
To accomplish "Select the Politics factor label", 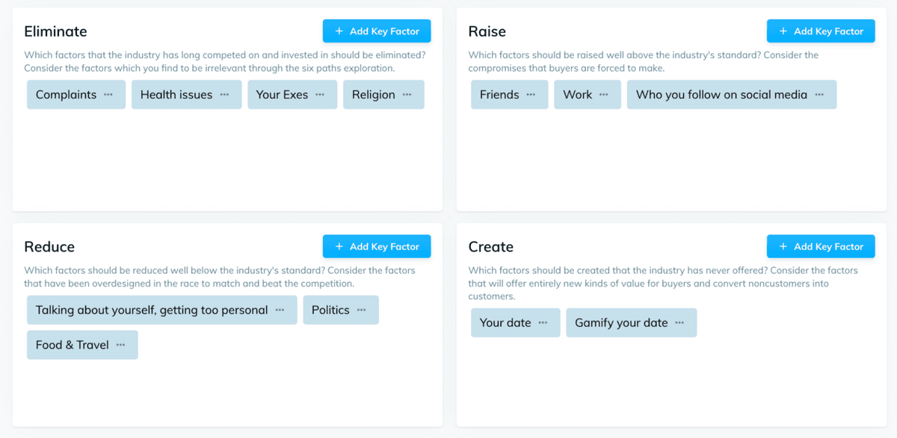I will coord(330,310).
